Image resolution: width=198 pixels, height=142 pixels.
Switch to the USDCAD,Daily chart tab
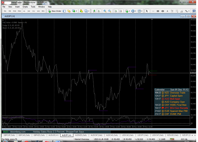128,135
